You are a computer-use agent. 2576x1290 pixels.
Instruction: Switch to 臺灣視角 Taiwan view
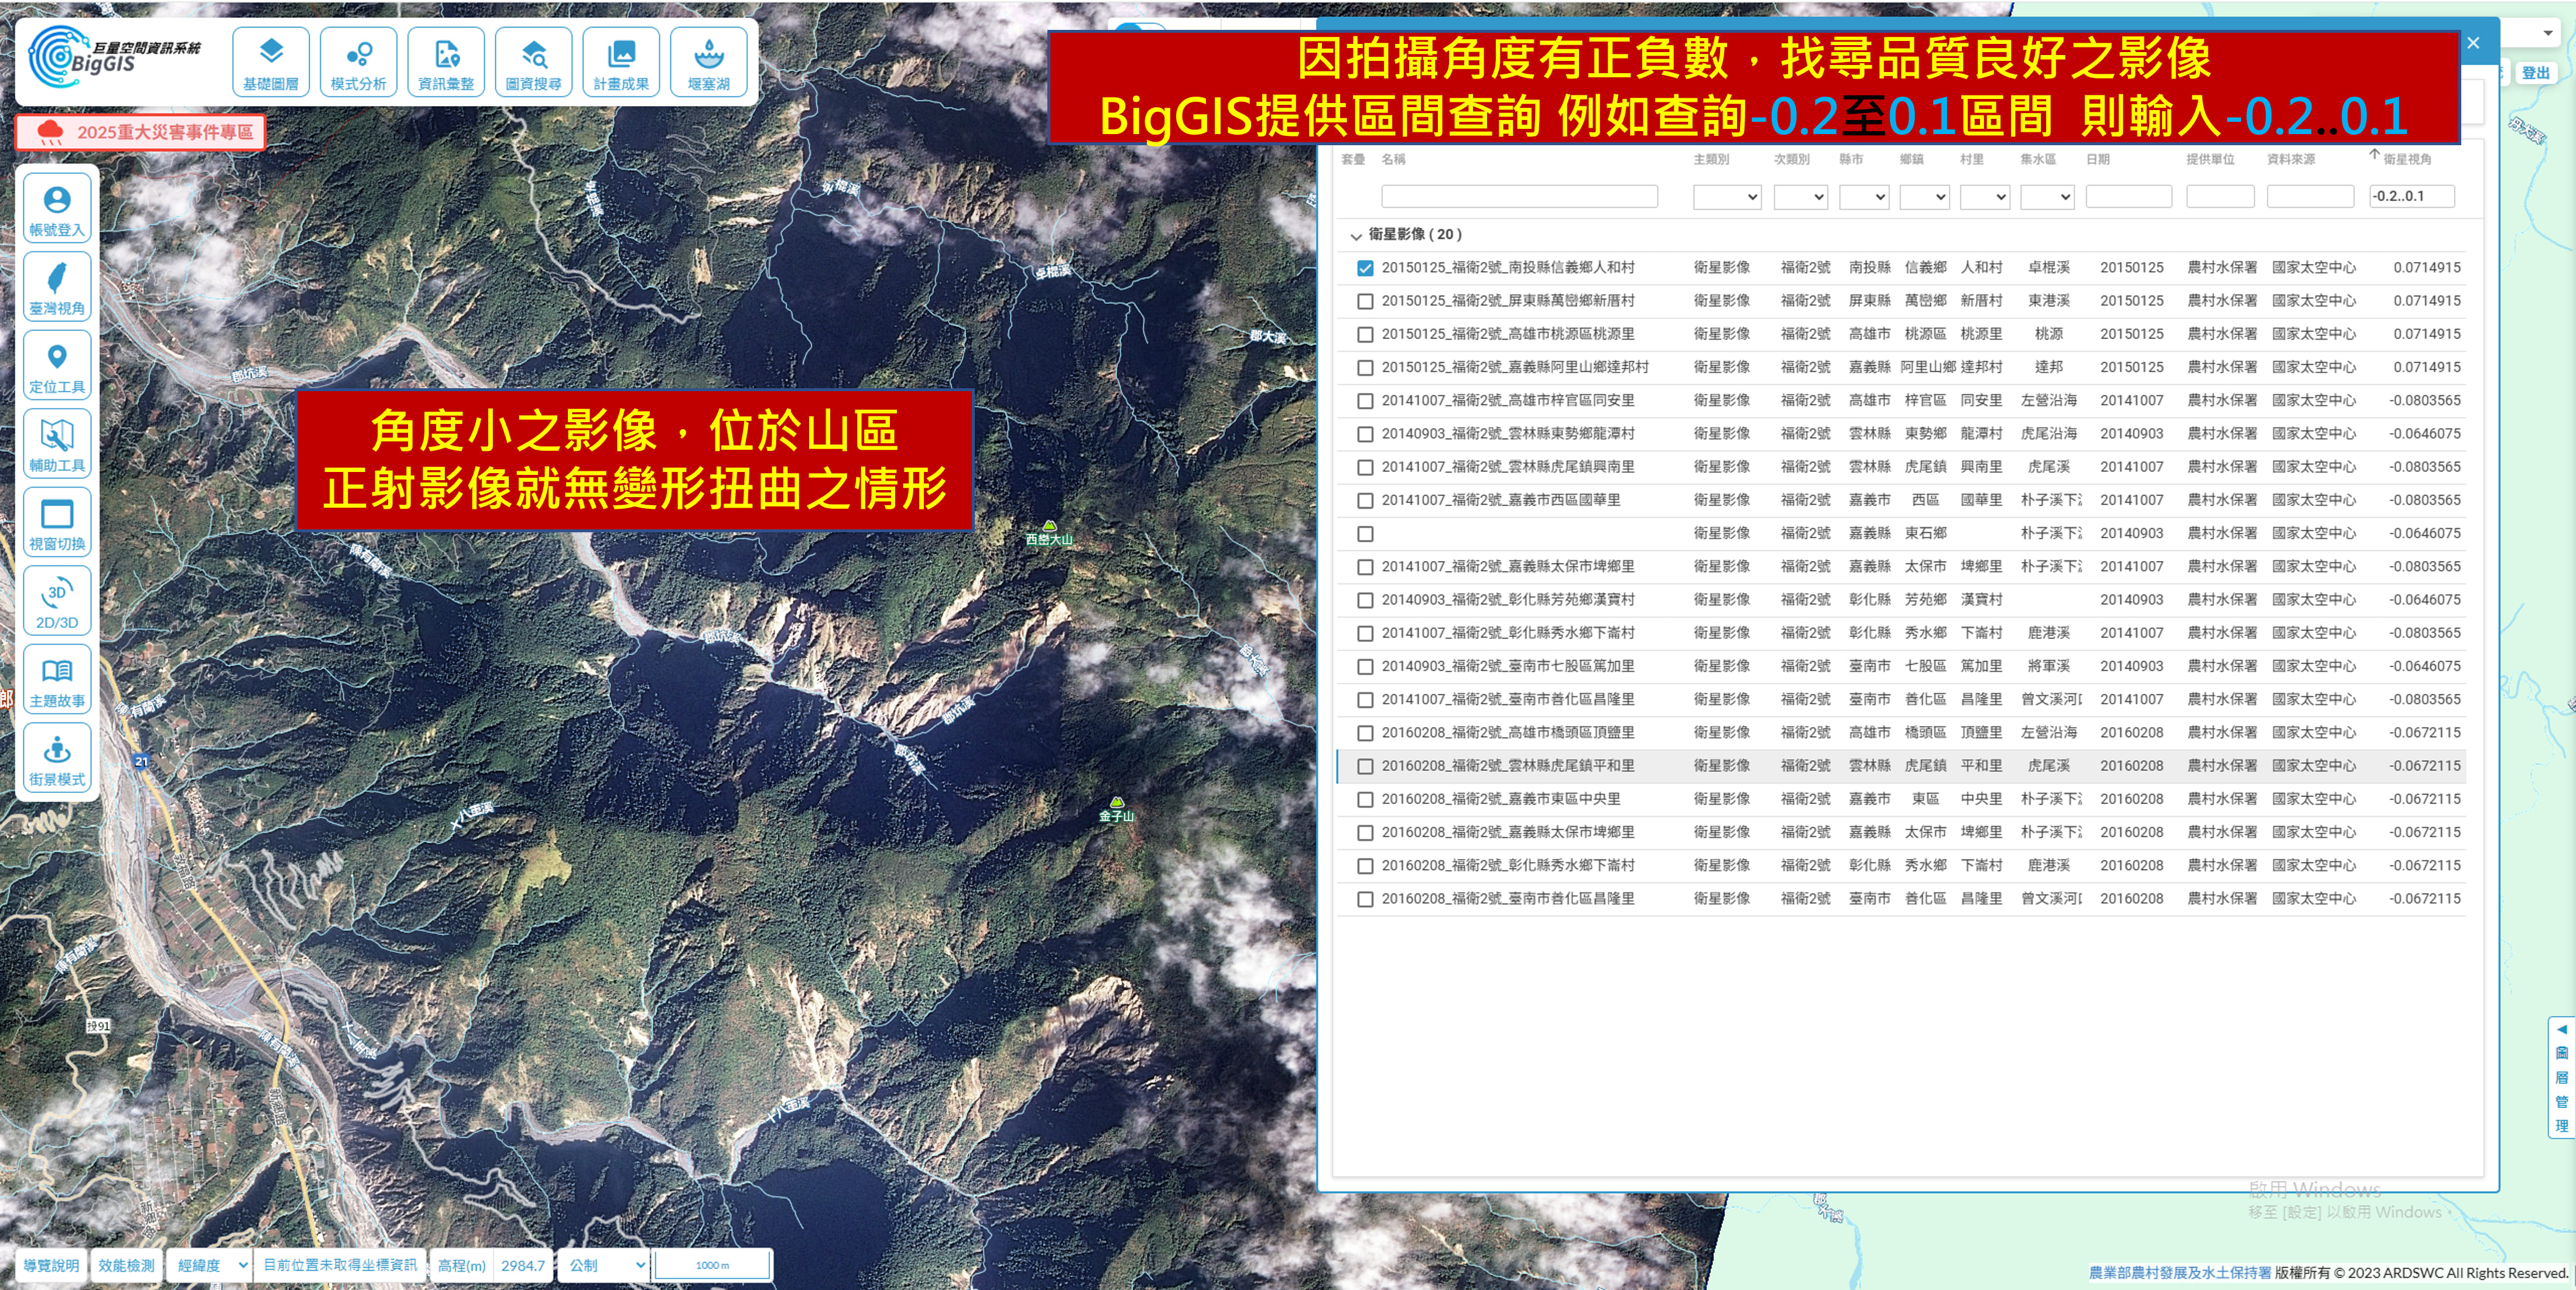click(x=57, y=287)
